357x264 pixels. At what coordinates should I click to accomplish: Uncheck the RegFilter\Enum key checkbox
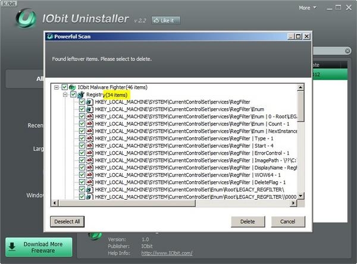[82, 109]
